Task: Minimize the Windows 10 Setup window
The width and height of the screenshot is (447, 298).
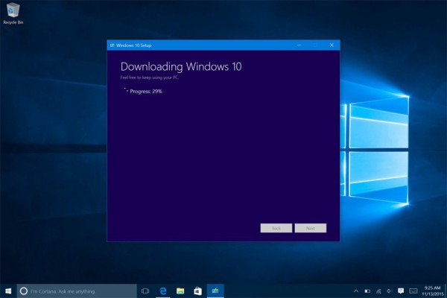Action: click(x=299, y=45)
